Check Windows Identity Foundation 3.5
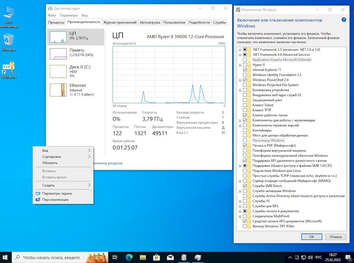 pyautogui.click(x=245, y=75)
